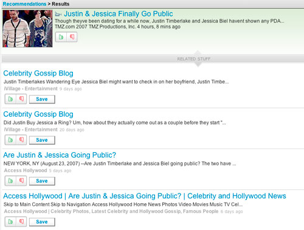Save the 9 days ago Celebrity Gossip Blog result
Screen dimensions: 304x230
pyautogui.click(x=42, y=99)
